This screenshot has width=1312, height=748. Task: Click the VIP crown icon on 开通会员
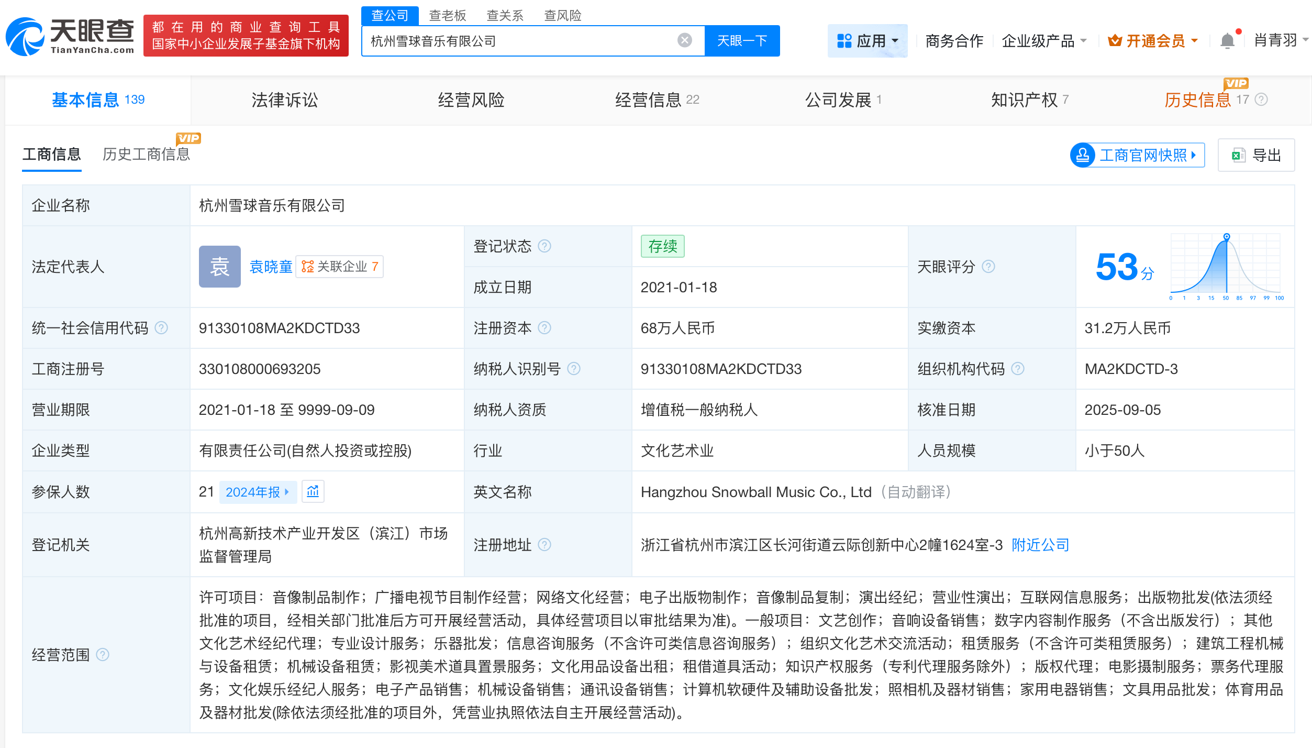coord(1115,40)
